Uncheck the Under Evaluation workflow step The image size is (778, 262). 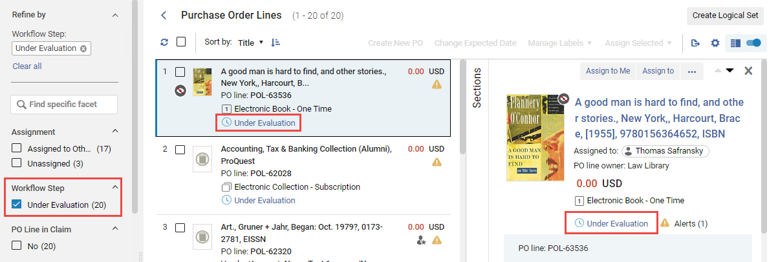[17, 205]
